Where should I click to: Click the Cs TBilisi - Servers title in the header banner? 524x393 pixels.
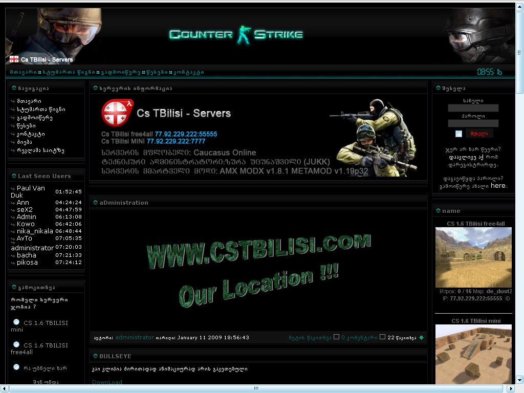coord(47,59)
